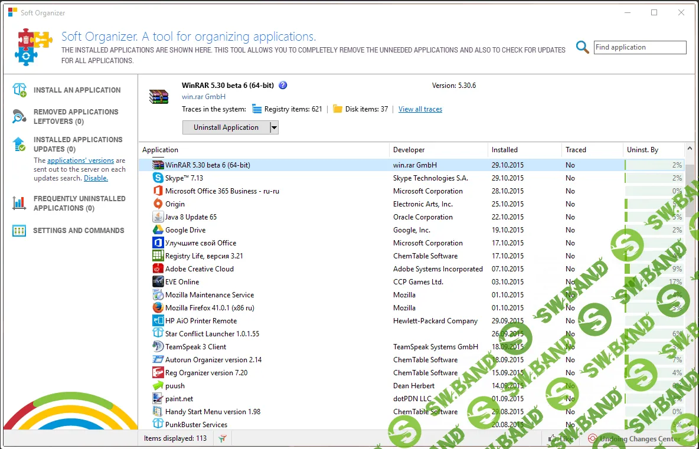Click the filter icon in the status bar

tap(223, 438)
